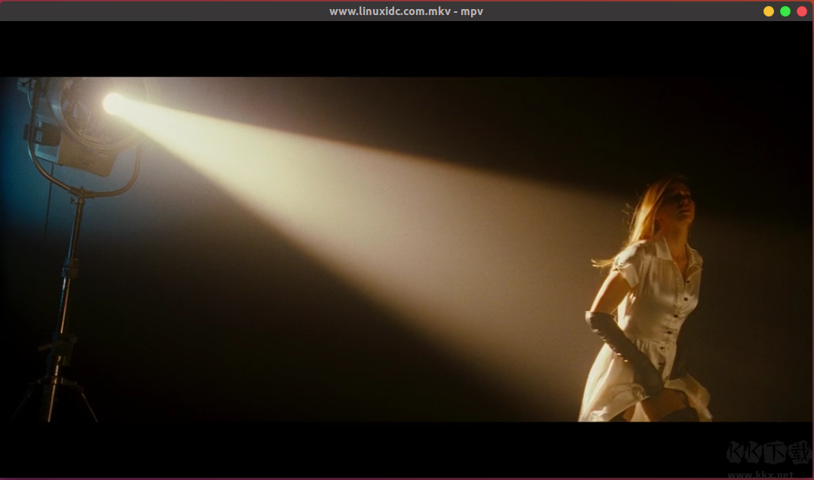This screenshot has height=480, width=814.
Task: Click the vertical pole of light stand
Action: [69, 271]
